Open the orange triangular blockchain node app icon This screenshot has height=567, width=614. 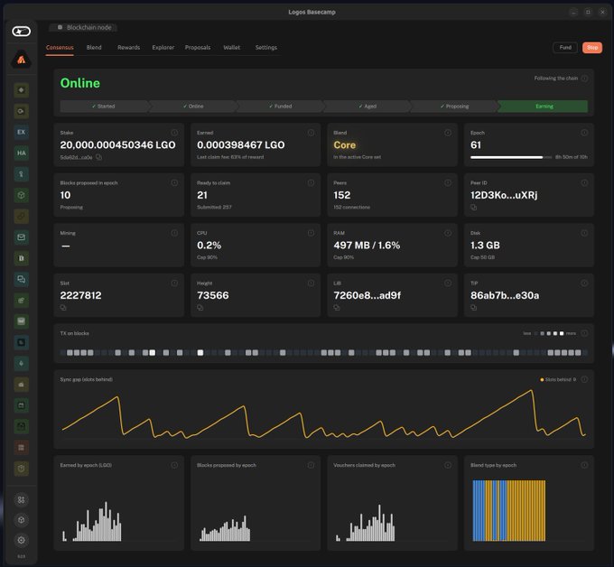21,60
